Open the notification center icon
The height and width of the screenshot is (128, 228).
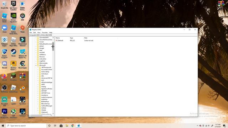pos(224,126)
